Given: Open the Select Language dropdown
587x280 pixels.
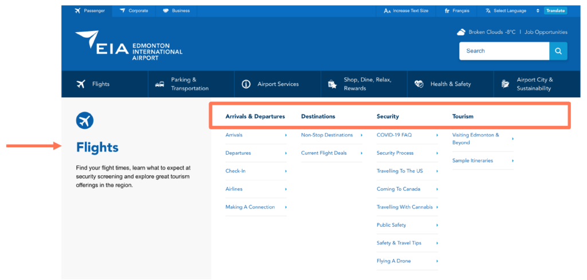Looking at the screenshot, I should pyautogui.click(x=512, y=10).
